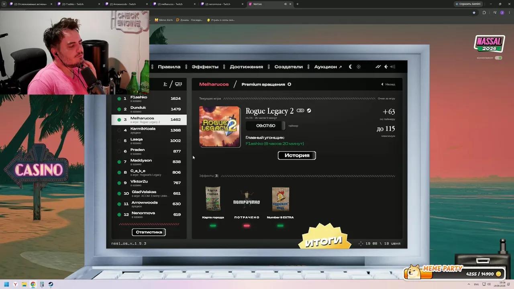Click the Rogue Legacy 2 cover thumbnail
Image resolution: width=514 pixels, height=289 pixels.
(x=220, y=127)
